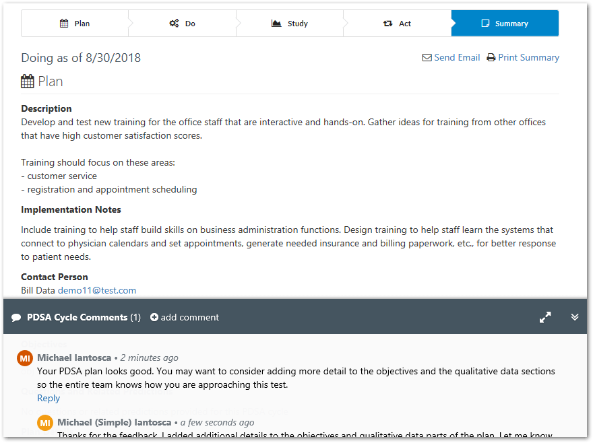Click the Contact Person heading

point(55,277)
